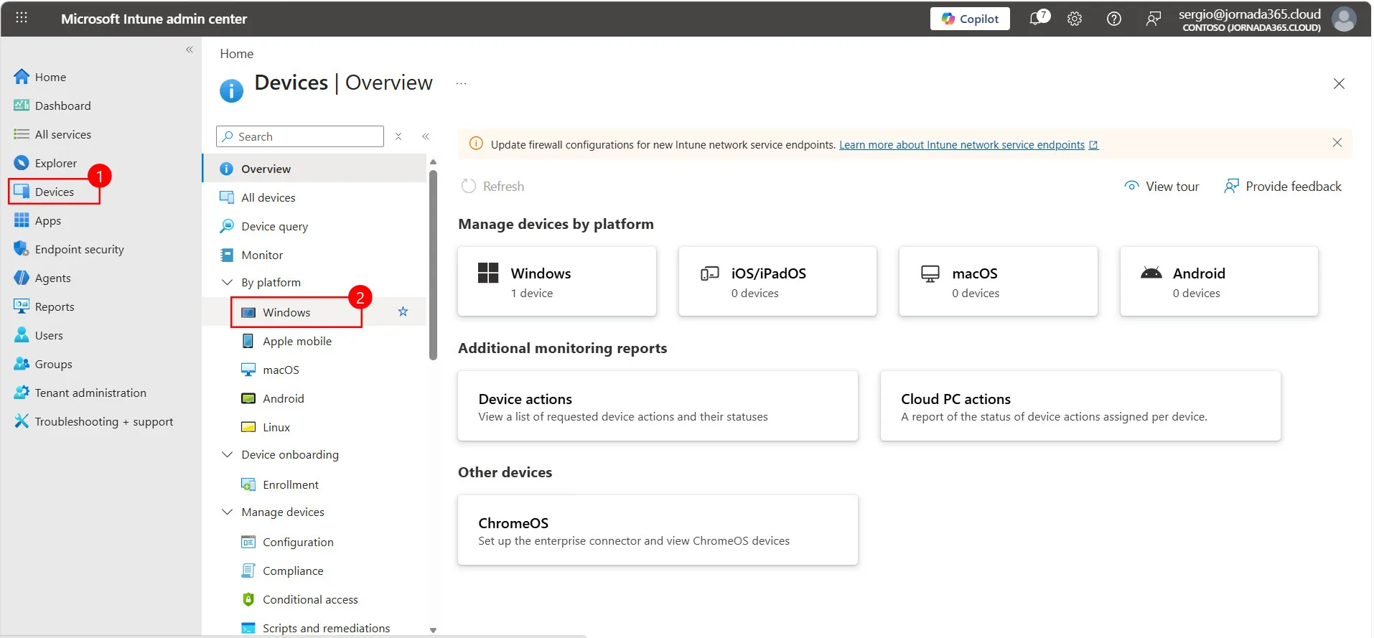Viewport: 1374px width, 638px height.
Task: Collapse the Manage devices section
Action: (227, 512)
